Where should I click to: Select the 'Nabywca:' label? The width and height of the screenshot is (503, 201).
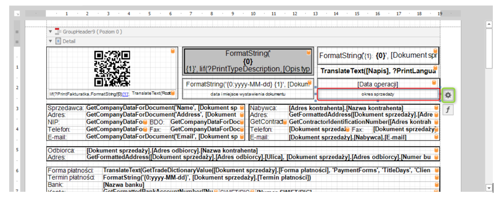click(x=264, y=108)
